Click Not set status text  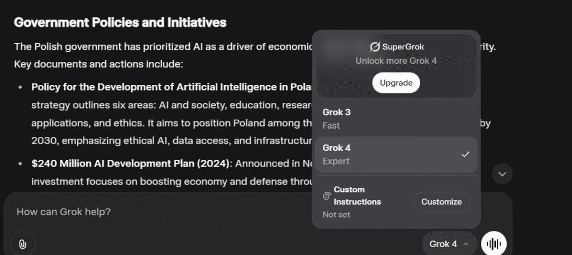[x=336, y=214]
